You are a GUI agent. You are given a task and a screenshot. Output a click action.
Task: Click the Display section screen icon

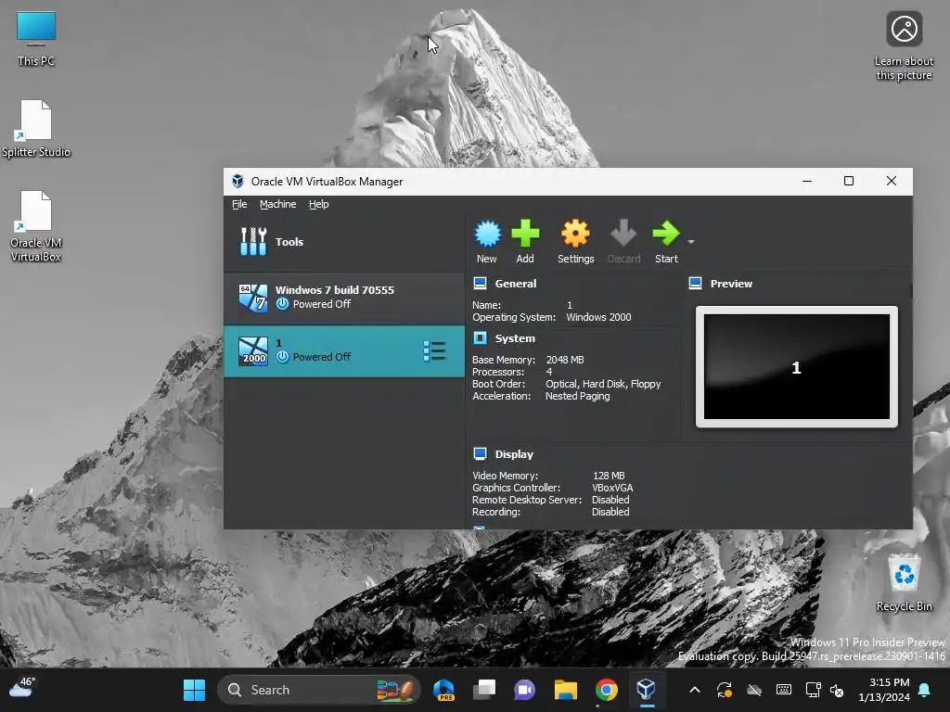coord(481,453)
